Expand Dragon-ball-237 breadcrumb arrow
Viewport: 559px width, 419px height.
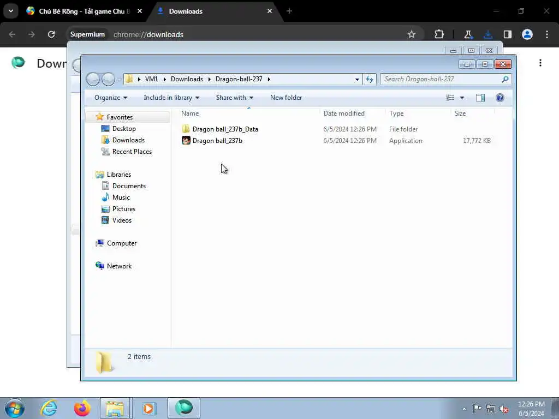(x=269, y=79)
